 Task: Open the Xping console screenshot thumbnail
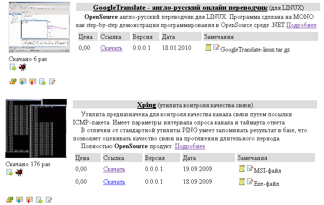click(36, 128)
